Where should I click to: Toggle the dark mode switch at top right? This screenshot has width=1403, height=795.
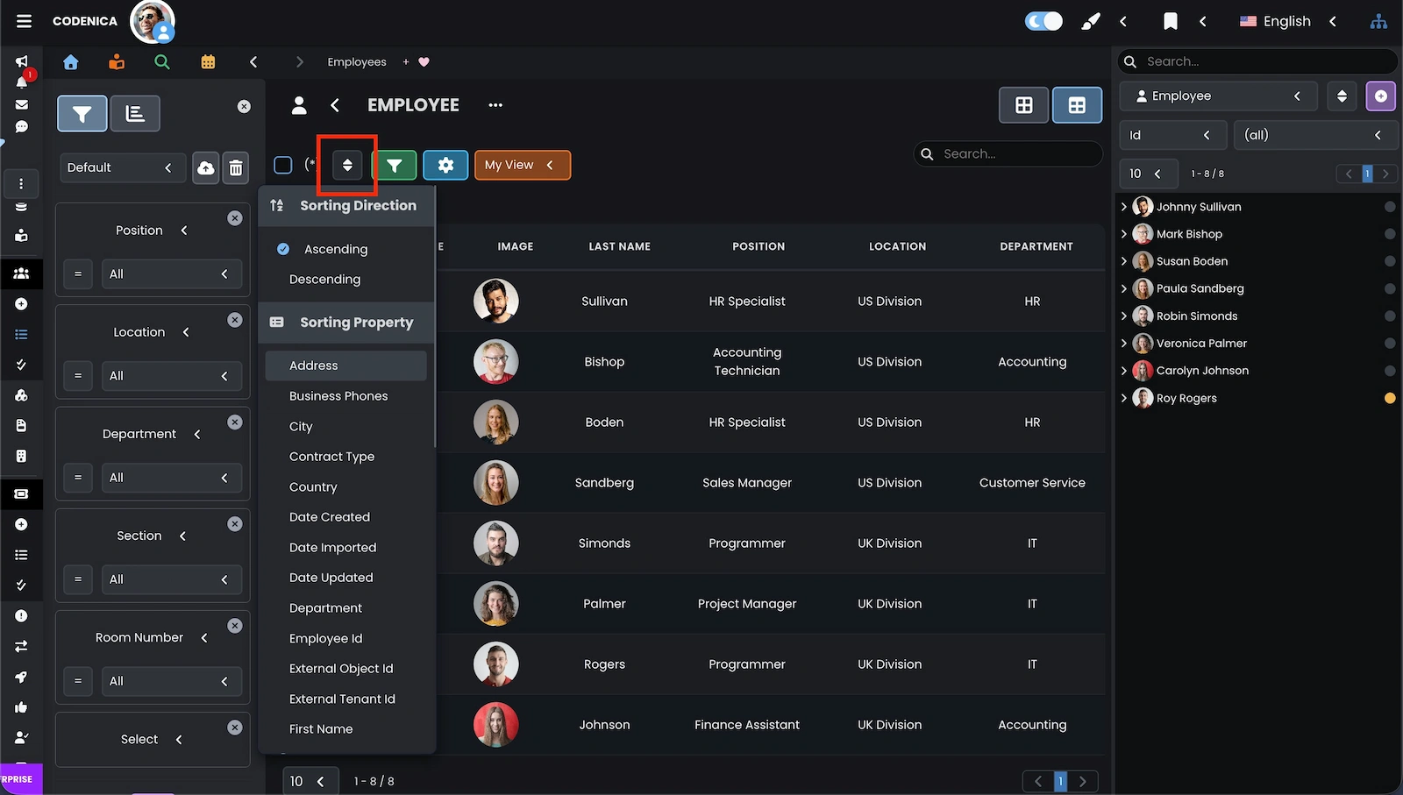pyautogui.click(x=1043, y=20)
